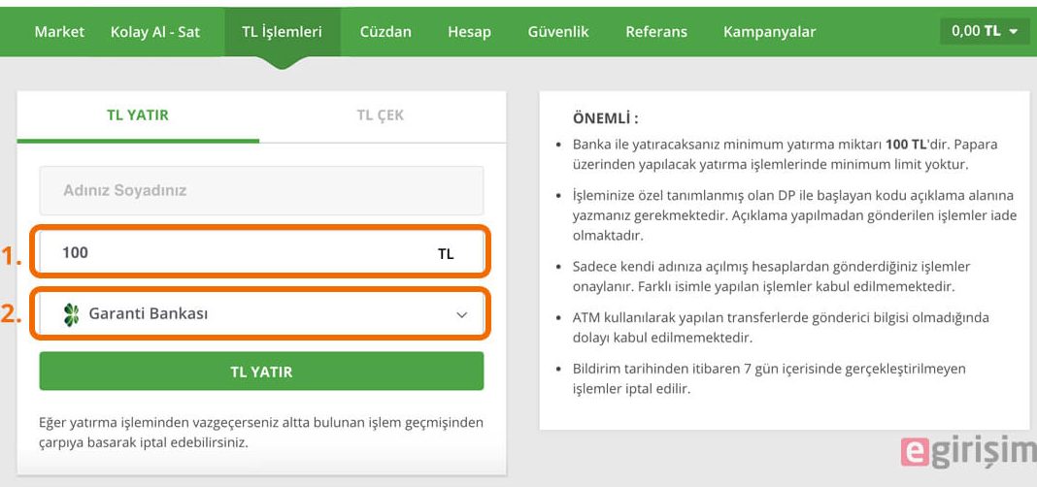
Task: Open the Hesap menu item
Action: click(469, 32)
